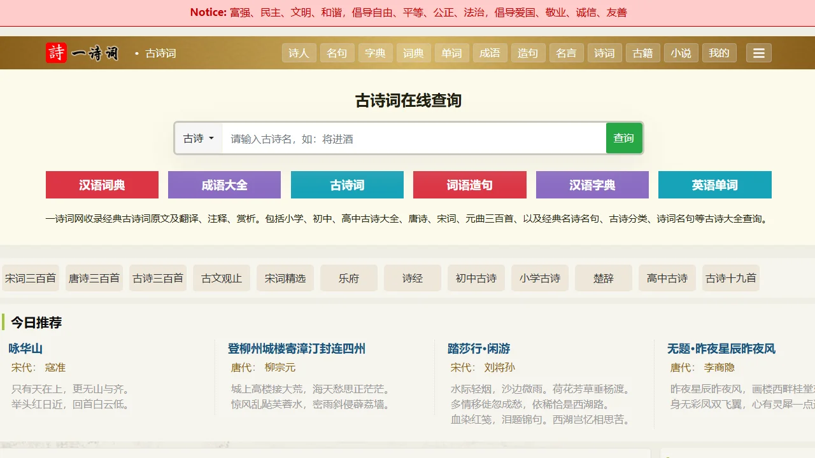
Task: Select the 名句 menu item
Action: pos(337,53)
